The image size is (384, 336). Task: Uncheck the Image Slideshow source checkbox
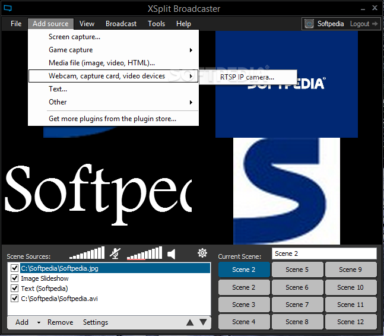(x=14, y=278)
